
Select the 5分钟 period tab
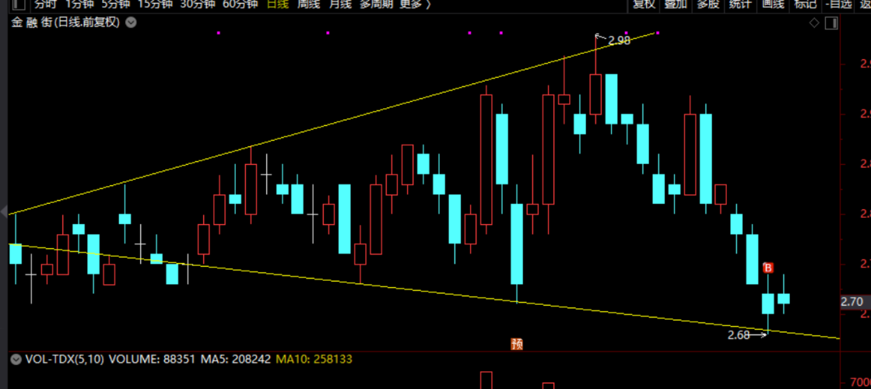[x=115, y=5]
